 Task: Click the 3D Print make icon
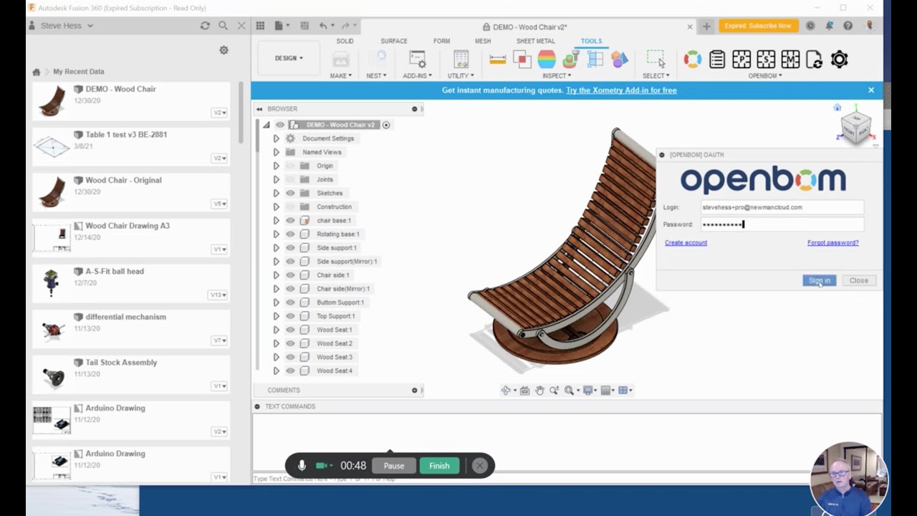tap(340, 60)
